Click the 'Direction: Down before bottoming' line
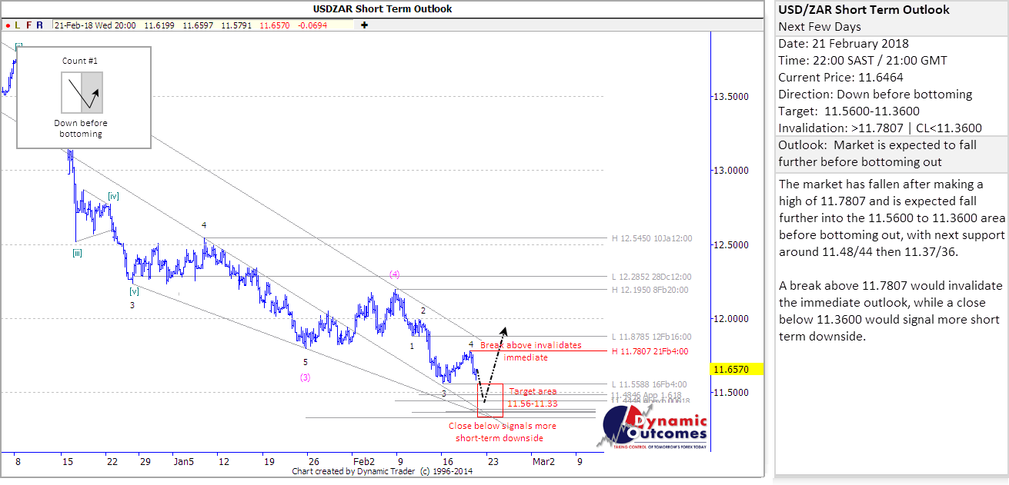Screen dimensions: 1009x485 point(875,95)
